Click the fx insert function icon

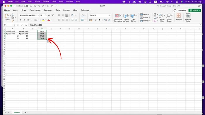point(26,25)
